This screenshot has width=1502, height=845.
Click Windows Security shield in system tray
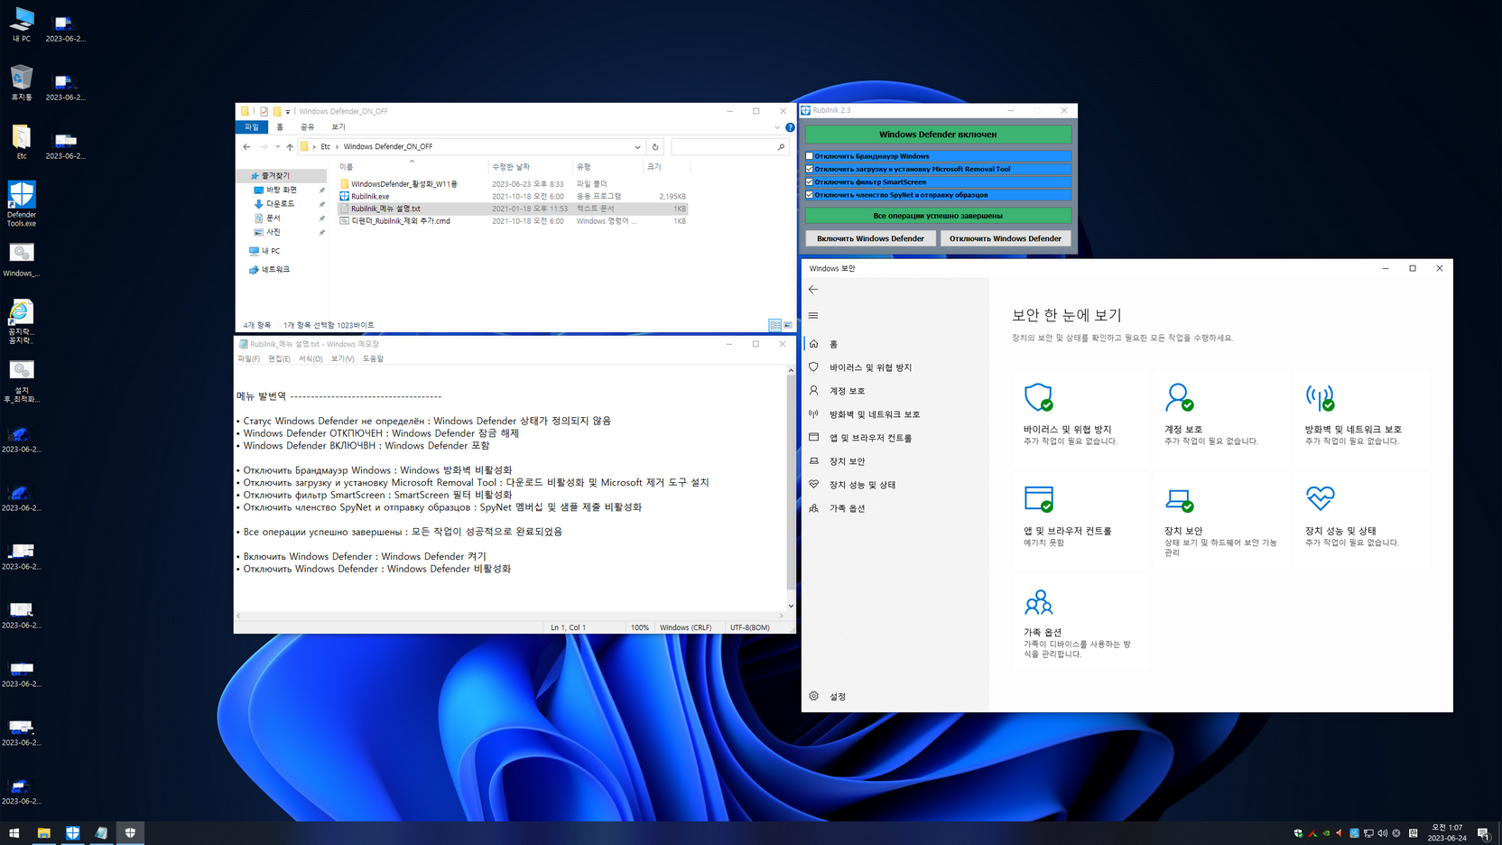click(x=1298, y=833)
